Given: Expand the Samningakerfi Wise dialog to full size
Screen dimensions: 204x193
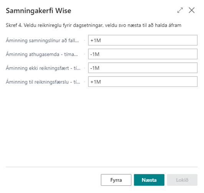Looking at the screenshot, I should 180,10.
